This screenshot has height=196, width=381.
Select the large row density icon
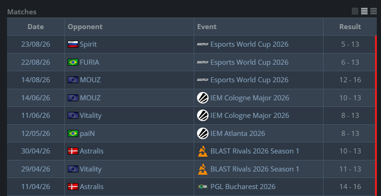coord(374,11)
